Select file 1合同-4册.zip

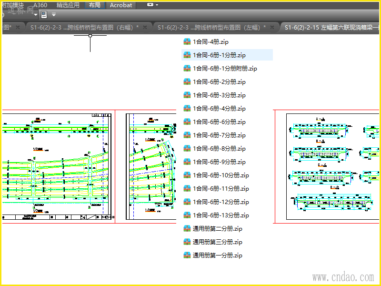pos(211,42)
